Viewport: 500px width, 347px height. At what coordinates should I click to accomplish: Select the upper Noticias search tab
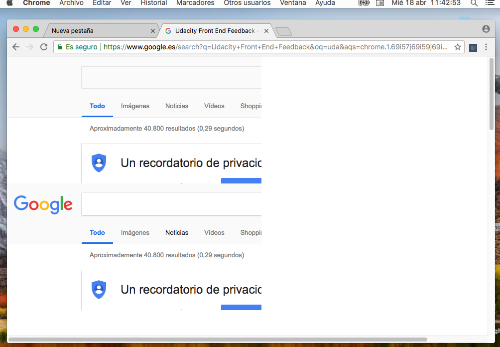click(177, 106)
